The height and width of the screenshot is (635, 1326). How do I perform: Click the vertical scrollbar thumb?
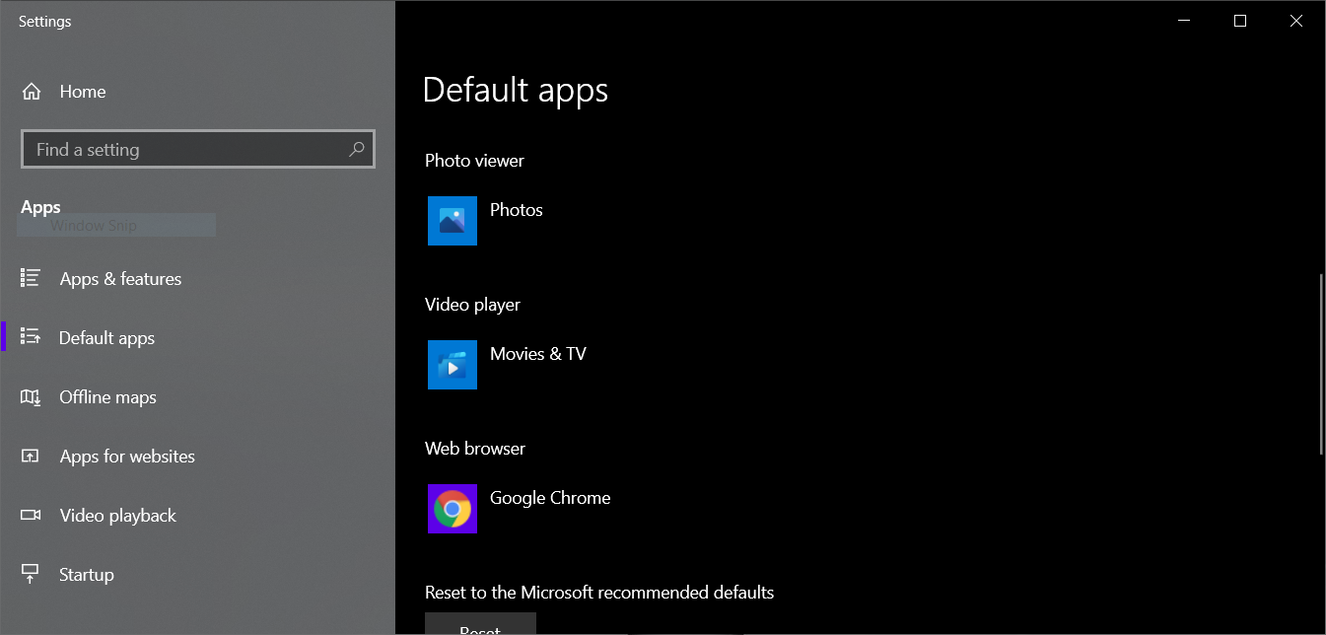(x=1320, y=363)
